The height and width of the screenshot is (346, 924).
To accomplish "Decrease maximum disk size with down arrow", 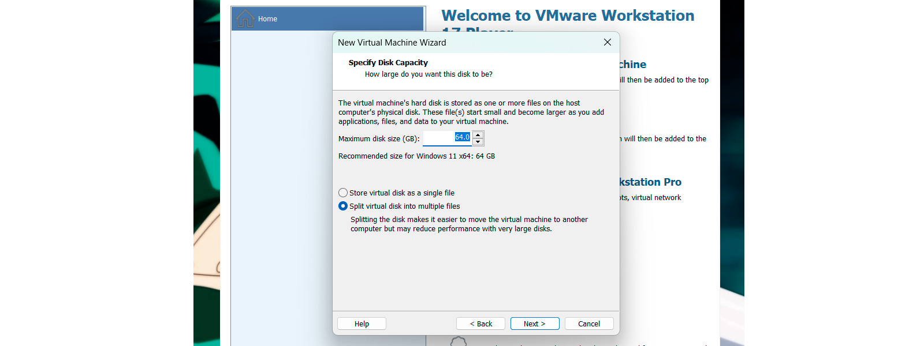I will point(478,142).
